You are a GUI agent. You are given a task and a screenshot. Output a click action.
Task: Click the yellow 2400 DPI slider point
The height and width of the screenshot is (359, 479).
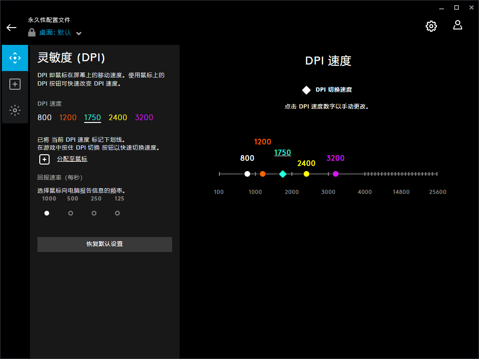(x=306, y=174)
